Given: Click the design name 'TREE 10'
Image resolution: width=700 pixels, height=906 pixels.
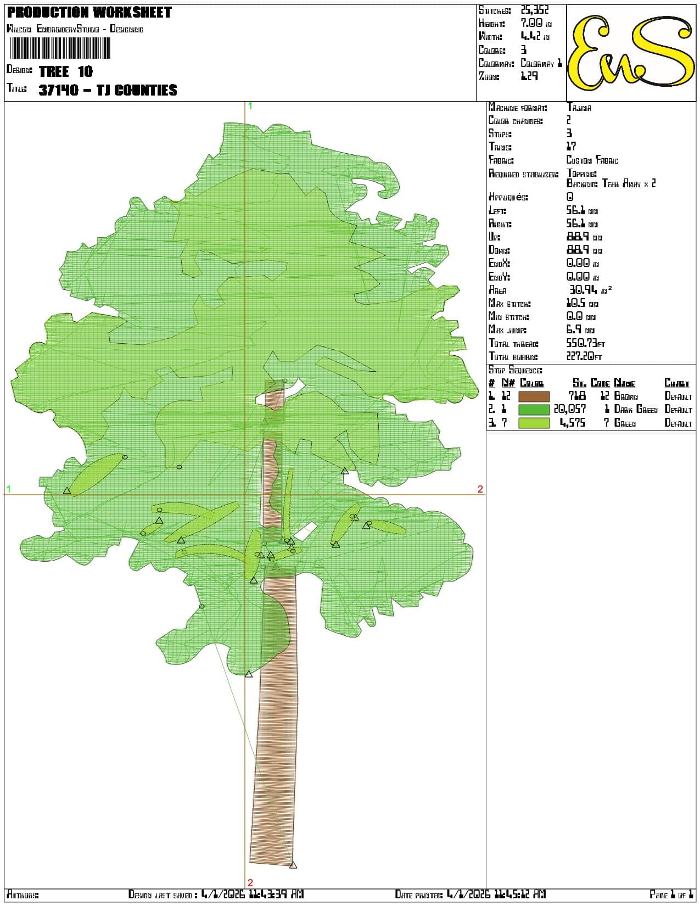Looking at the screenshot, I should tap(66, 71).
